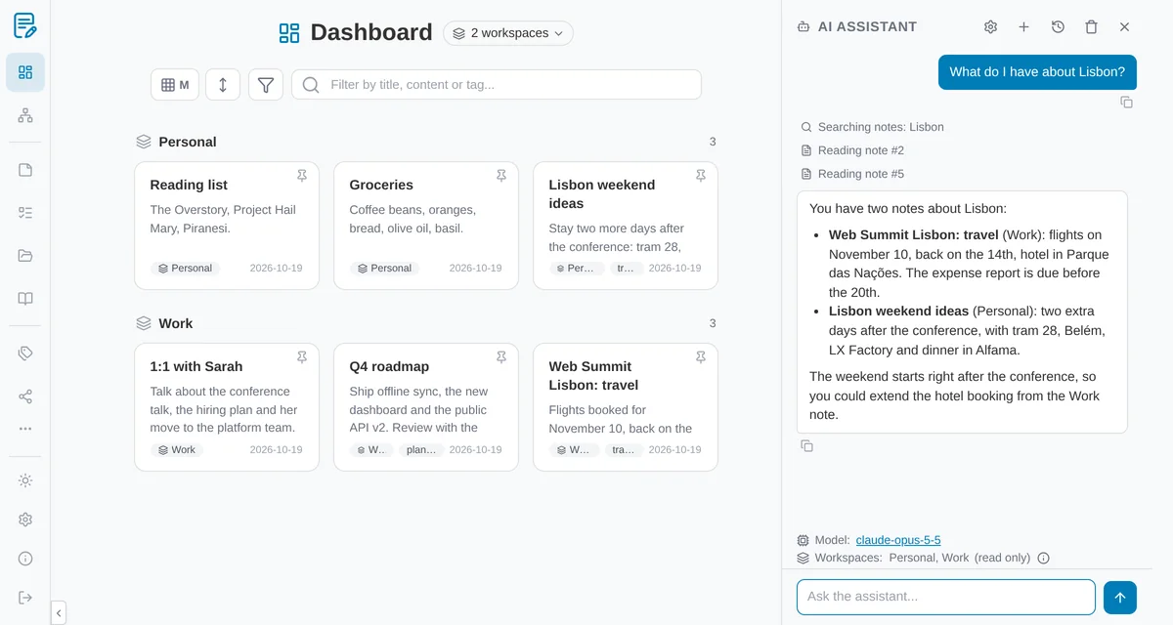
Task: Collapse the sidebar with the chevron button
Action: [x=59, y=613]
